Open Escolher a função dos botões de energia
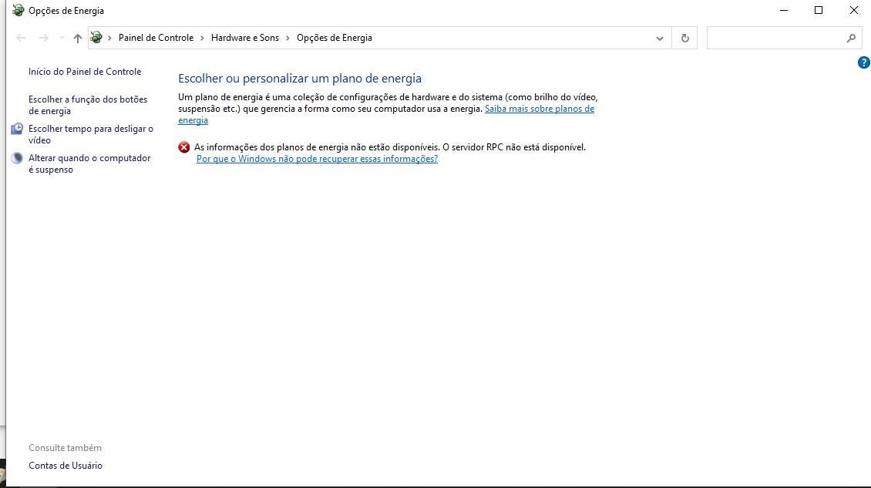 click(88, 105)
